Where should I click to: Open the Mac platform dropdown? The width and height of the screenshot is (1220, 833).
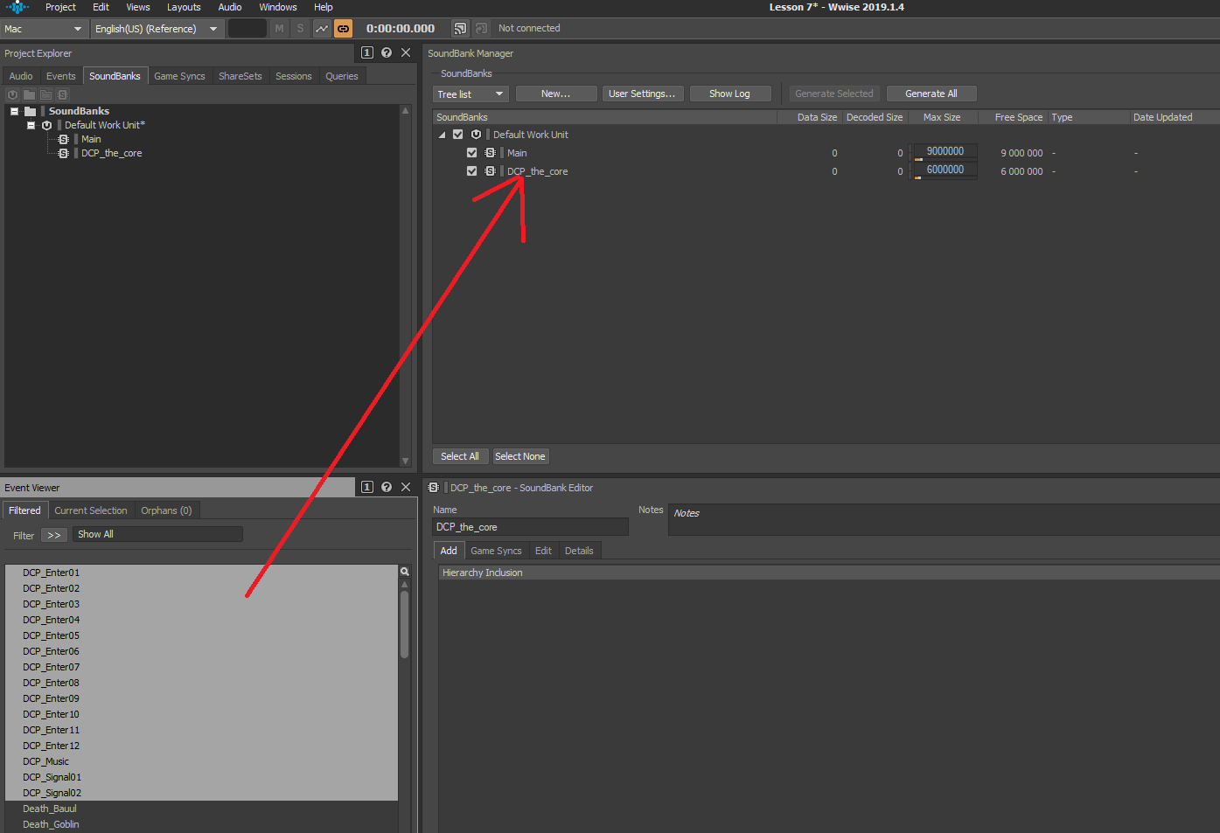pos(44,29)
